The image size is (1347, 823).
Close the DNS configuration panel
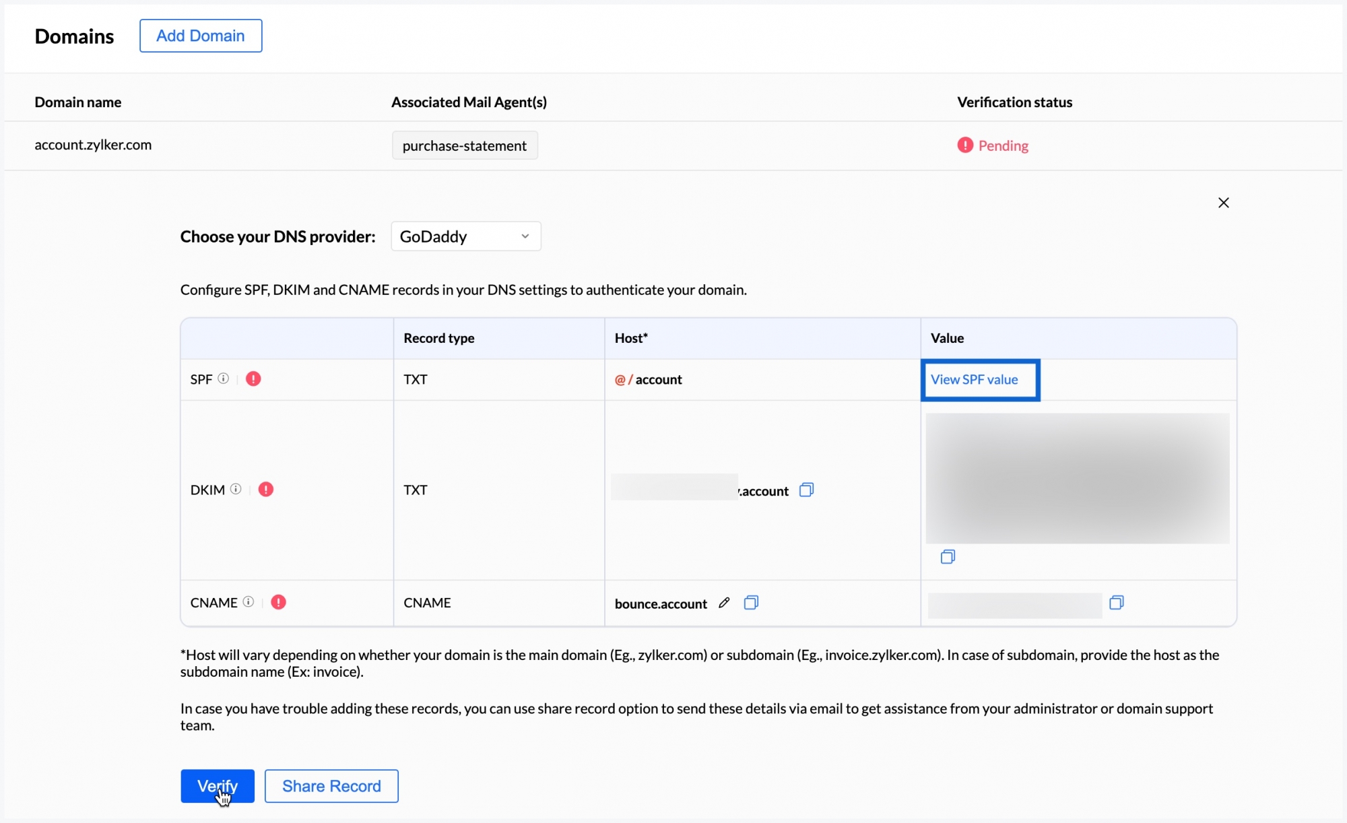1224,202
